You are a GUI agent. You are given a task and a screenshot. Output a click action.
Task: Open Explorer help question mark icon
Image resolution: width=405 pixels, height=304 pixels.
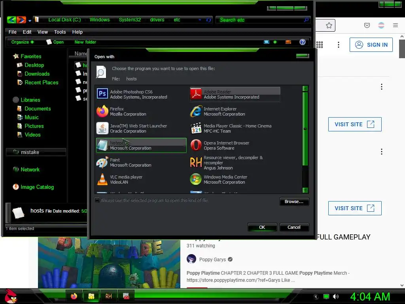point(303,42)
